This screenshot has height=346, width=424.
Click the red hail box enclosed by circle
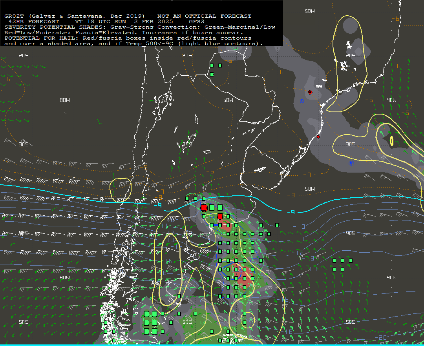click(x=204, y=208)
